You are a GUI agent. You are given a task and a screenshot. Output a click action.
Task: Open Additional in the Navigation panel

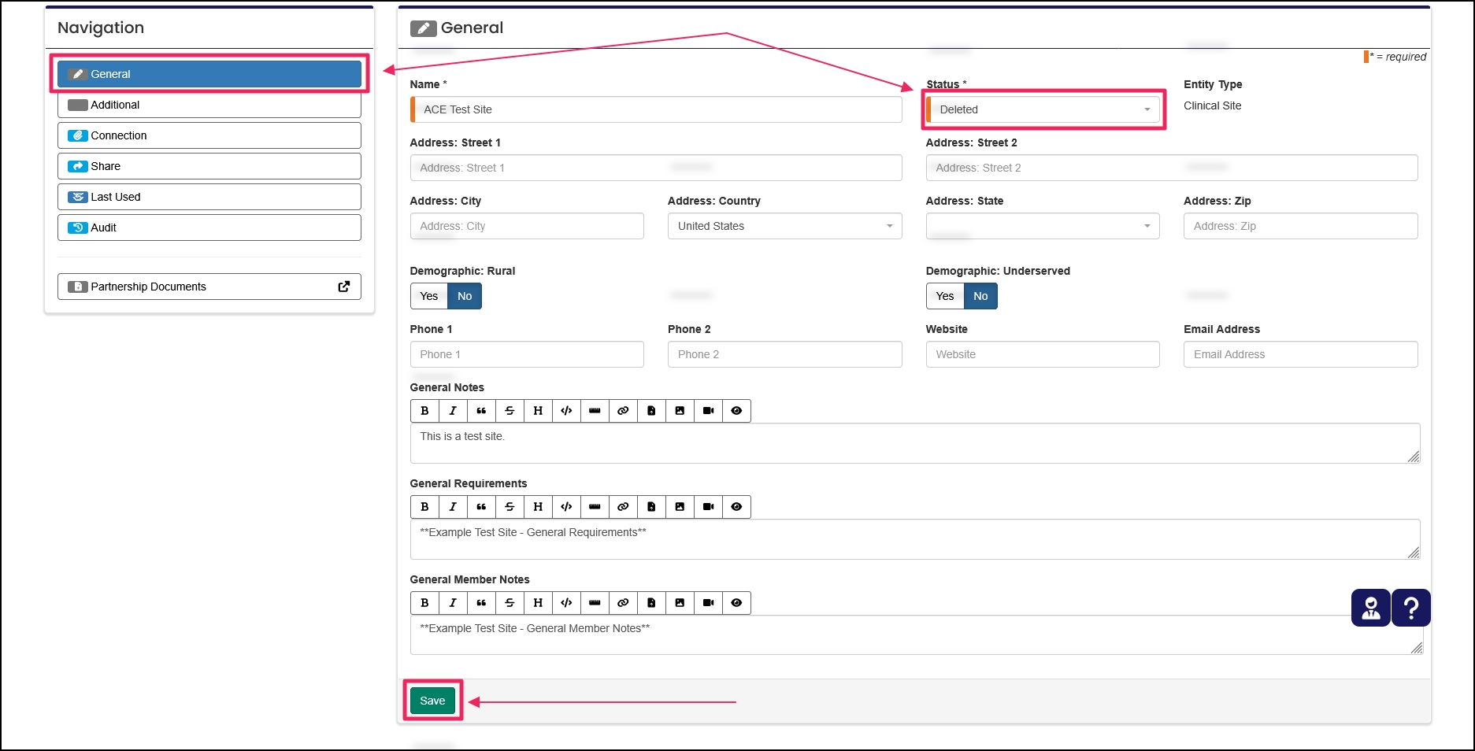(x=209, y=105)
